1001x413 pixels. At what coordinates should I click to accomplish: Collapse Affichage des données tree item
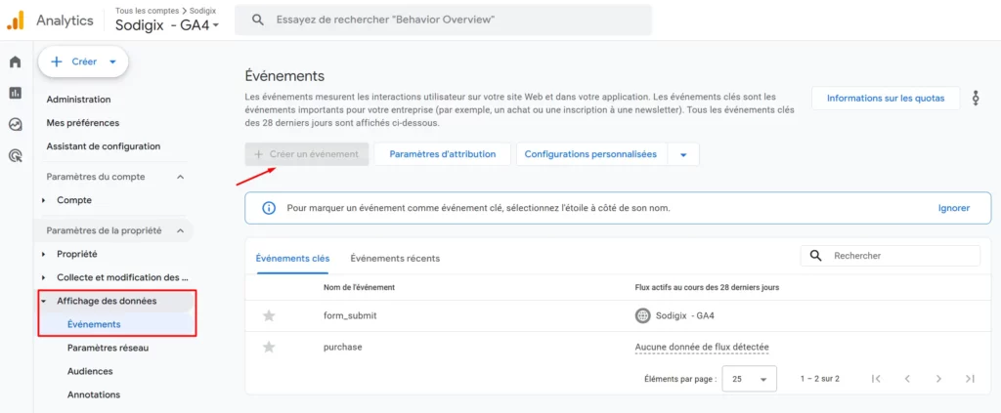[43, 301]
